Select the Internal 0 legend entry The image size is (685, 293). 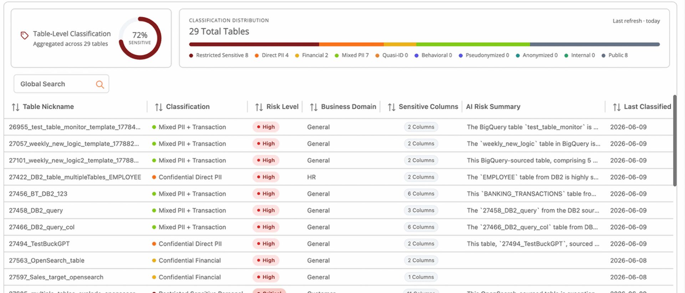tap(579, 55)
